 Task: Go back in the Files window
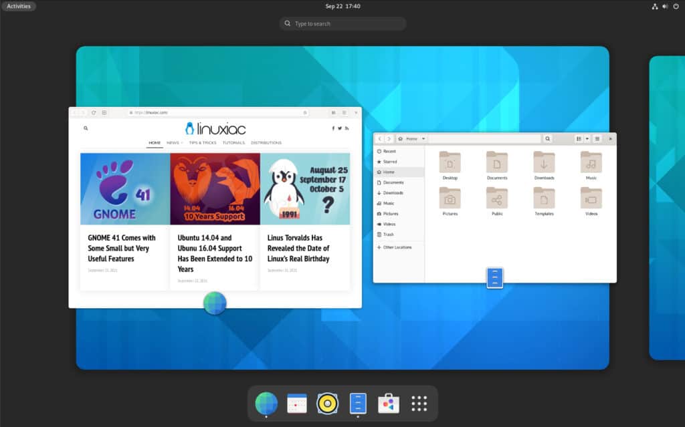tap(380, 139)
